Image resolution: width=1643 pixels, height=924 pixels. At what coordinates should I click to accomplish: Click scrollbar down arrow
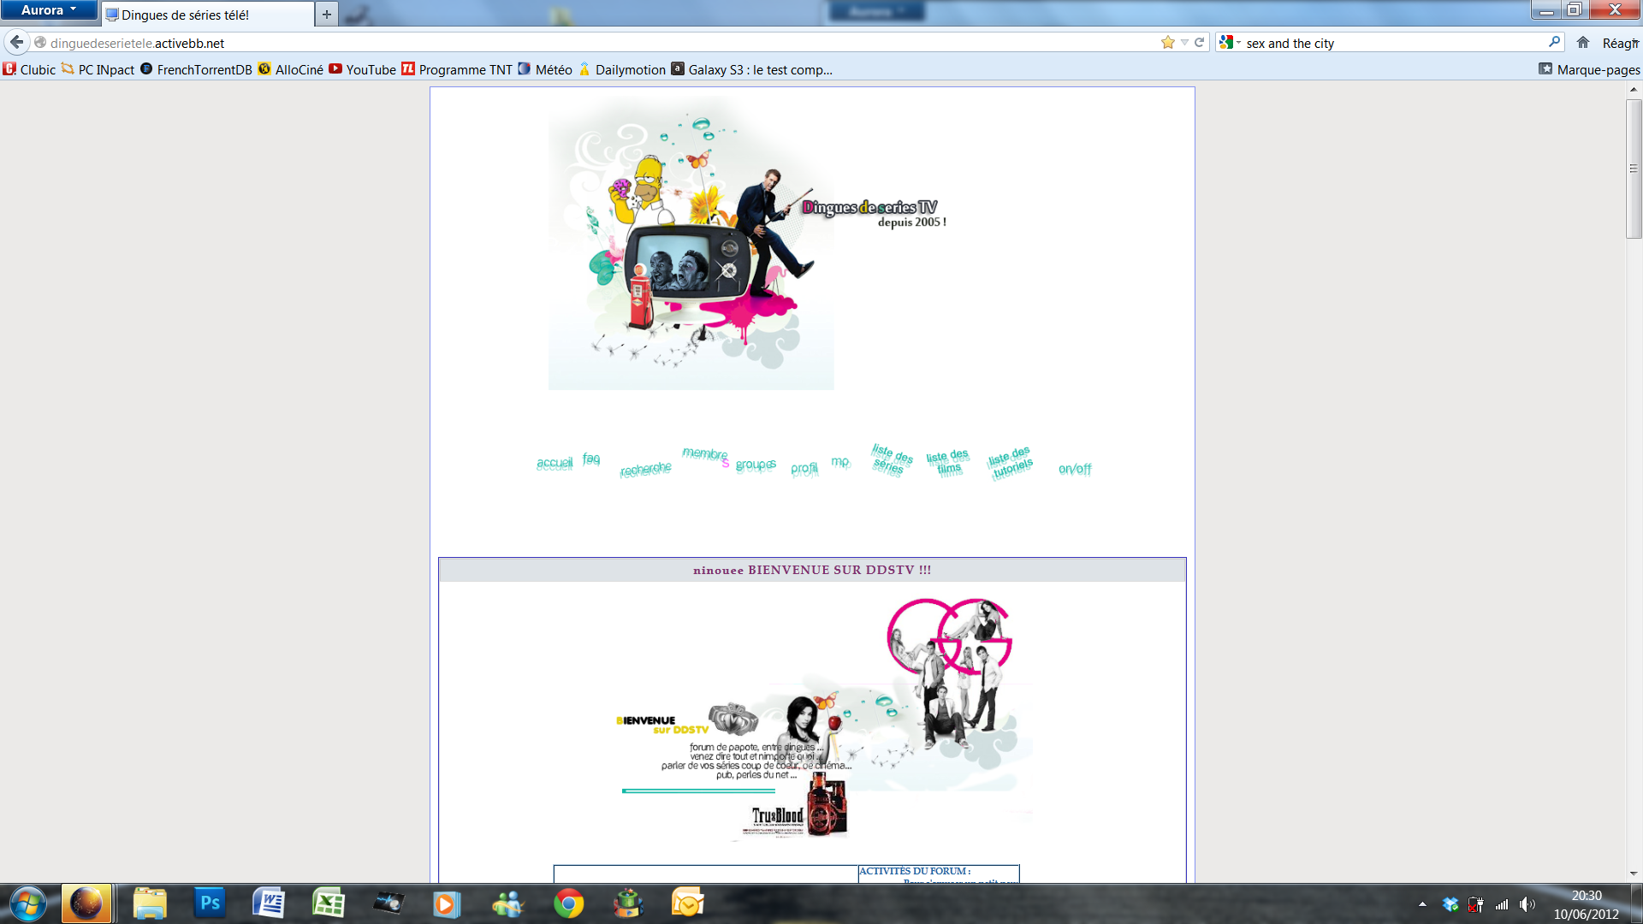(1634, 874)
